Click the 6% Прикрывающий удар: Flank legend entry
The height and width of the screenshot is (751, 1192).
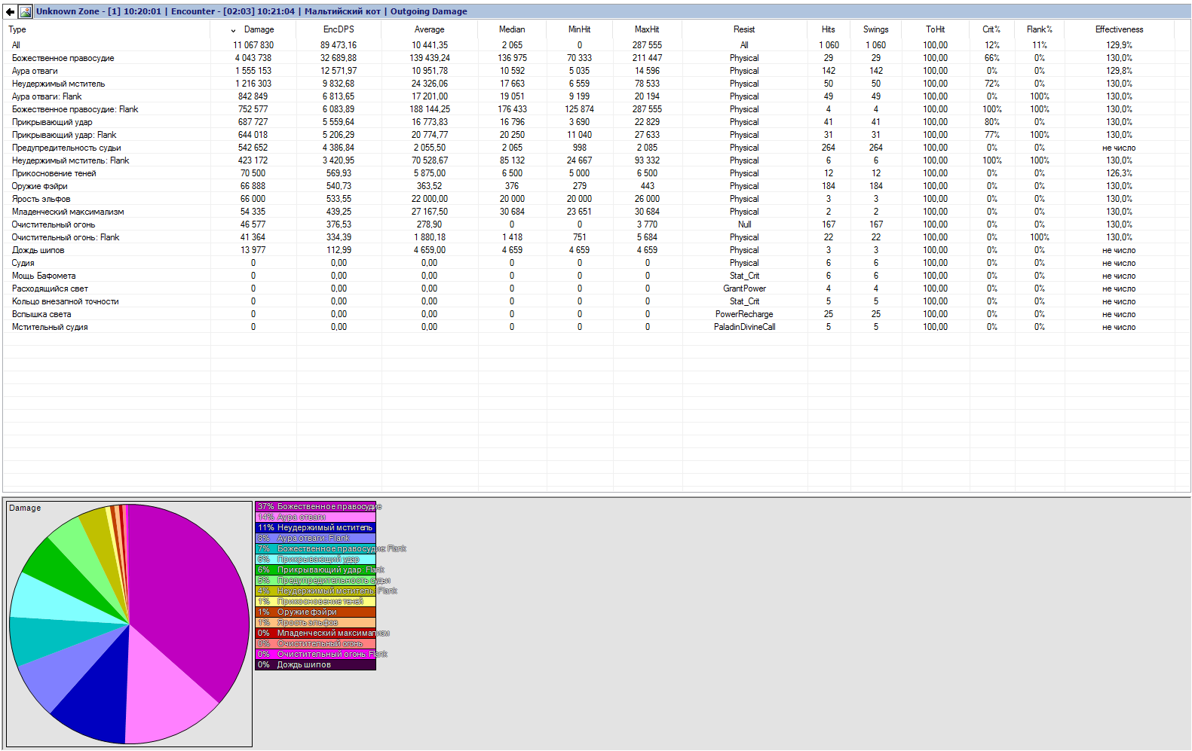tap(315, 569)
